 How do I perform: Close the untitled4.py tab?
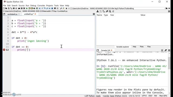coord(35,14)
